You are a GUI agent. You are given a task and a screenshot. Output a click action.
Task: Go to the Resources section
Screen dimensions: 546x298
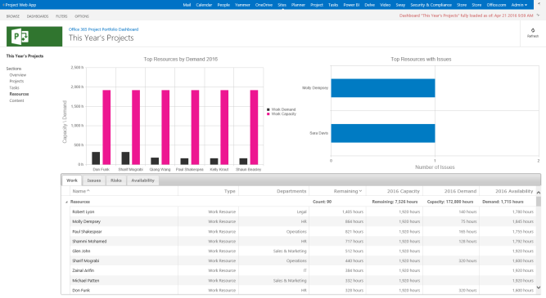19,94
